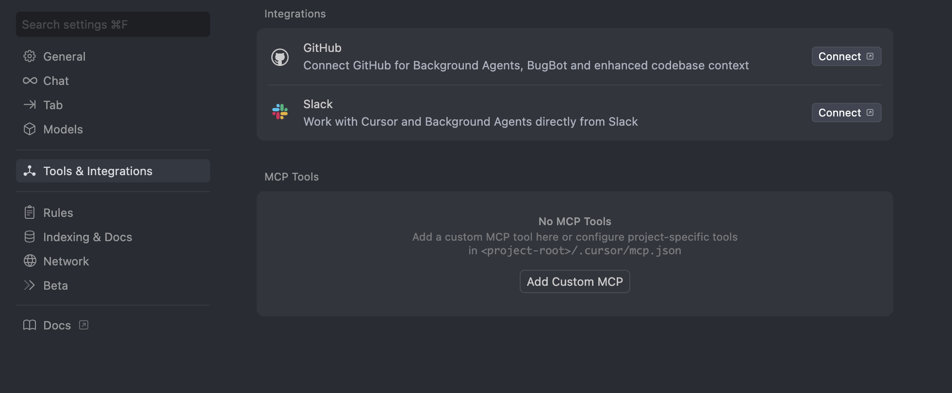
Task: Click the Indexing & Docs database icon
Action: pyautogui.click(x=29, y=236)
